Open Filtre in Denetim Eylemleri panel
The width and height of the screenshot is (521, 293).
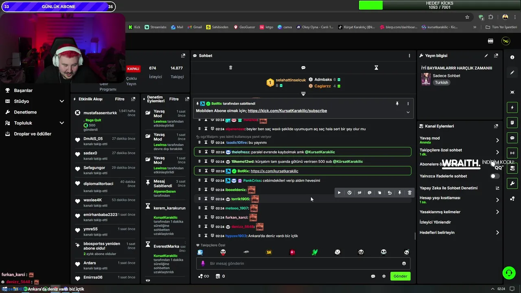(x=174, y=99)
